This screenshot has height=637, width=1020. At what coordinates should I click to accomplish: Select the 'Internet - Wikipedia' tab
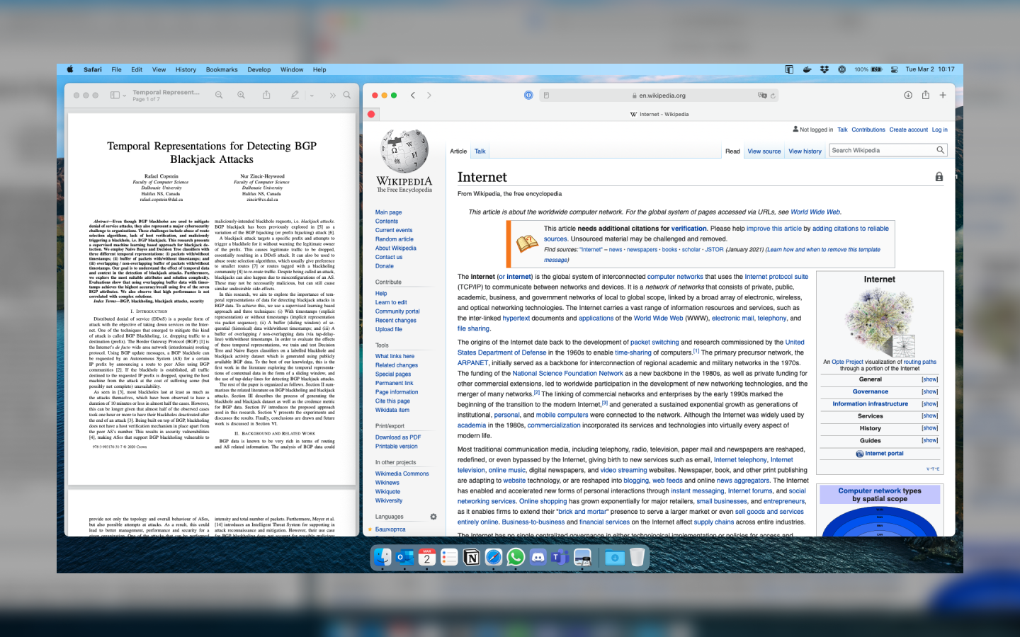tap(659, 114)
